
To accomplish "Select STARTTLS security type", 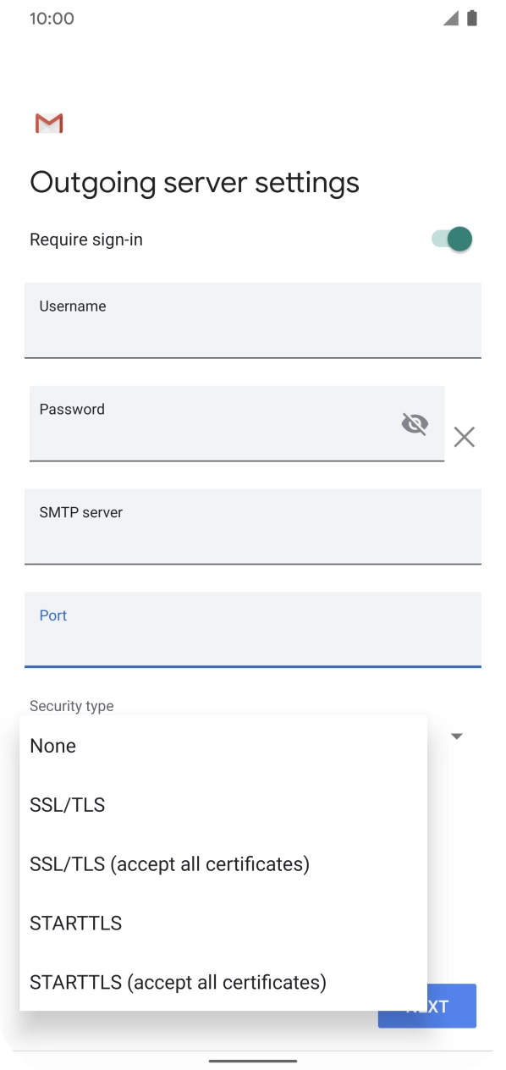I will click(x=75, y=923).
